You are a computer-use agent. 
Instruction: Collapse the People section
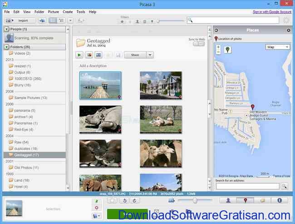(x=7, y=29)
